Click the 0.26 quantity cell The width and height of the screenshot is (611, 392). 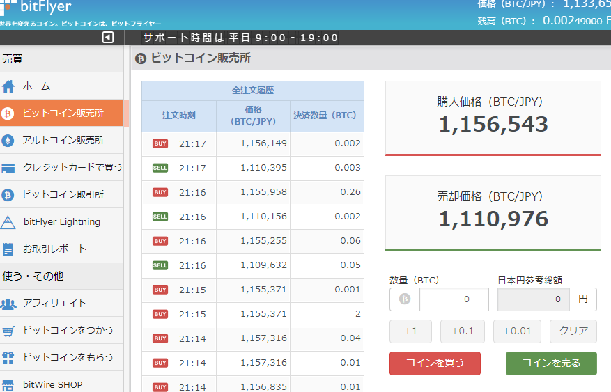pyautogui.click(x=327, y=192)
